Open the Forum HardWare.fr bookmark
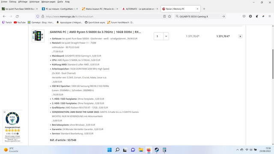274x154 pixels. pyautogui.click(x=120, y=22)
